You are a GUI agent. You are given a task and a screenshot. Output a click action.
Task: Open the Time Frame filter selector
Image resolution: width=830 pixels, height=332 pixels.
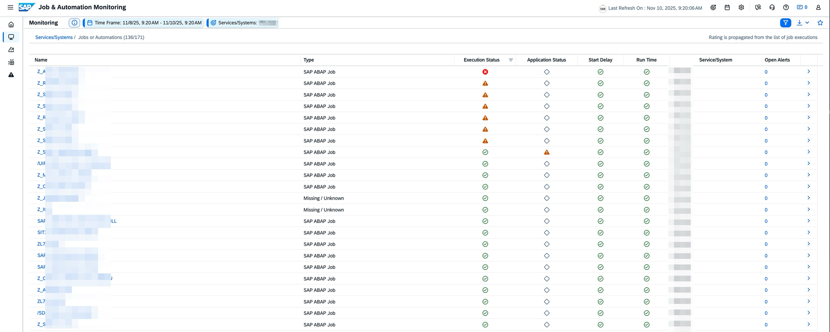[x=144, y=23]
